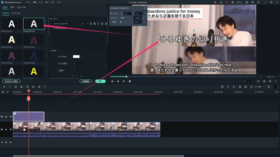Toggle the link chain icon left of ruler
The image size is (280, 157).
pyautogui.click(x=8, y=92)
